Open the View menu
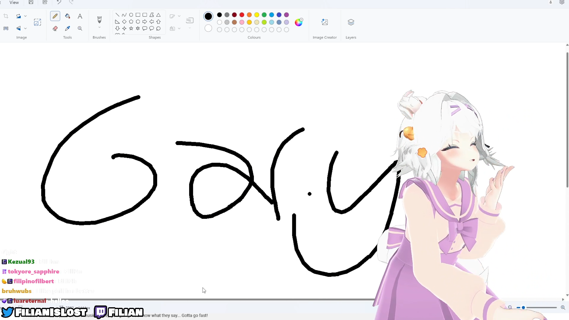Viewport: 569px width, 320px height. (x=14, y=2)
